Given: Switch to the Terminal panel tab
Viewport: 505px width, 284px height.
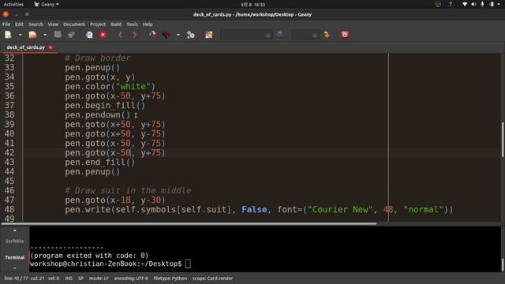Looking at the screenshot, I should tap(15, 257).
